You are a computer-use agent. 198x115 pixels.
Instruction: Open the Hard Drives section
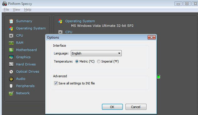tap(26, 64)
